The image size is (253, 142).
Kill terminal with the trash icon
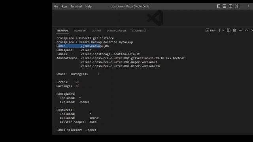tap(234, 30)
